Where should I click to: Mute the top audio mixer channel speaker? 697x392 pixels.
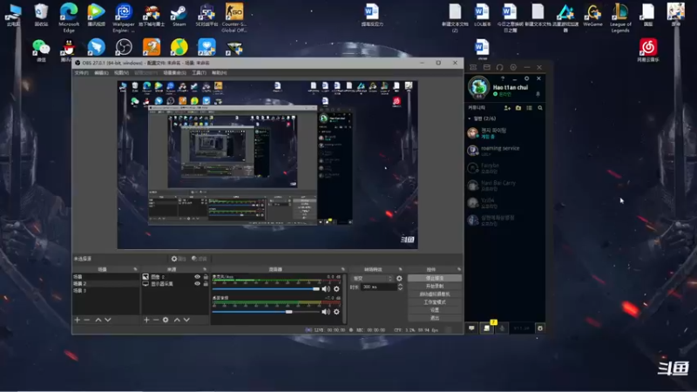click(x=326, y=289)
